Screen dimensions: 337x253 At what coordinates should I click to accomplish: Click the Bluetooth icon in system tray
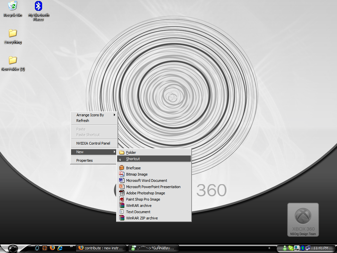(303, 248)
